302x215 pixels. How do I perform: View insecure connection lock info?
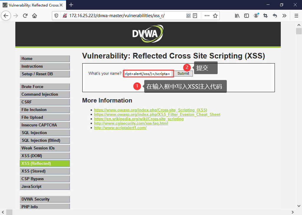65,16
